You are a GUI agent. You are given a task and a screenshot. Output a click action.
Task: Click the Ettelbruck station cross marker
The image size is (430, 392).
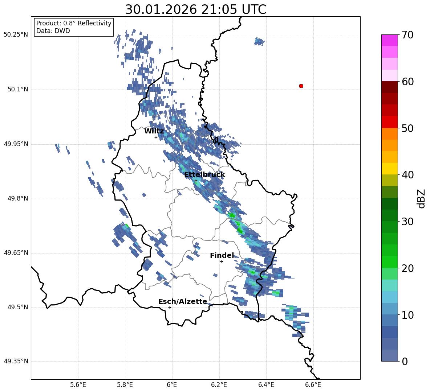point(196,181)
